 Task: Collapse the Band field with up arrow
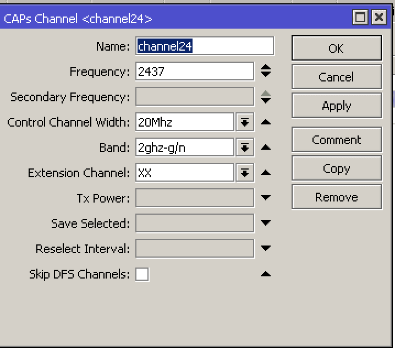[x=266, y=148]
